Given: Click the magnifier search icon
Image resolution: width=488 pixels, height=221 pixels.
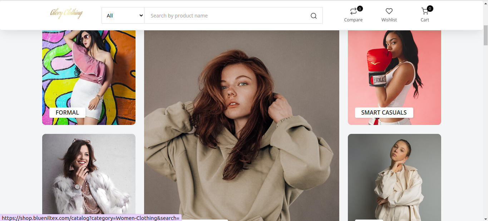Looking at the screenshot, I should click(314, 16).
